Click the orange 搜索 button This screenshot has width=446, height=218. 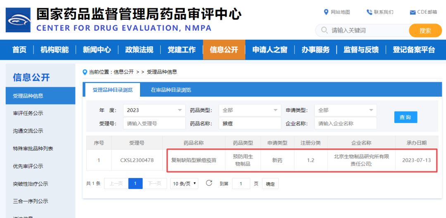pos(425,31)
